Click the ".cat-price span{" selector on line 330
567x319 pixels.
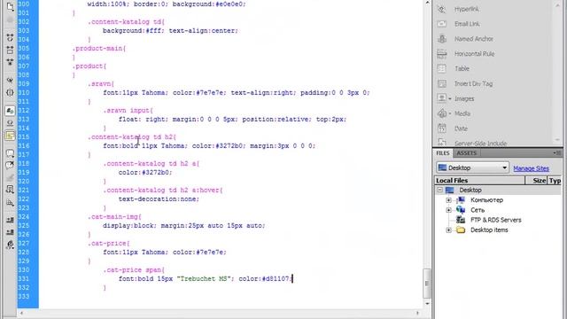click(x=134, y=269)
